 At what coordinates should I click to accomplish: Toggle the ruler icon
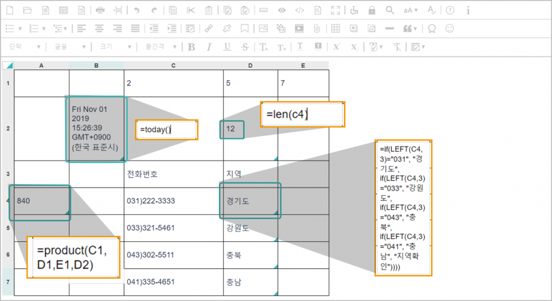263,10
